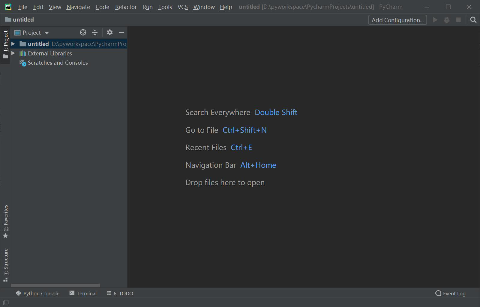Open the Navigate menu
Screen dimensions: 480x307
pos(78,7)
